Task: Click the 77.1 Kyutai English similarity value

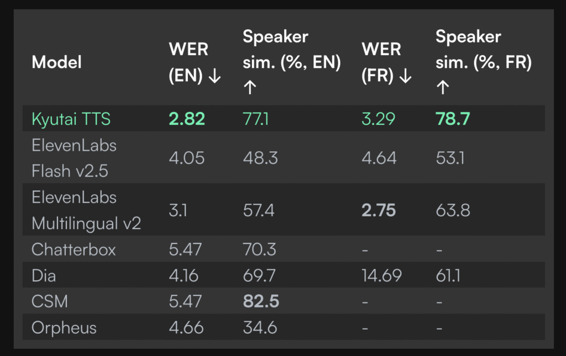Action: (256, 119)
